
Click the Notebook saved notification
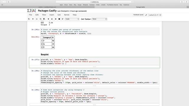pos(138,15)
